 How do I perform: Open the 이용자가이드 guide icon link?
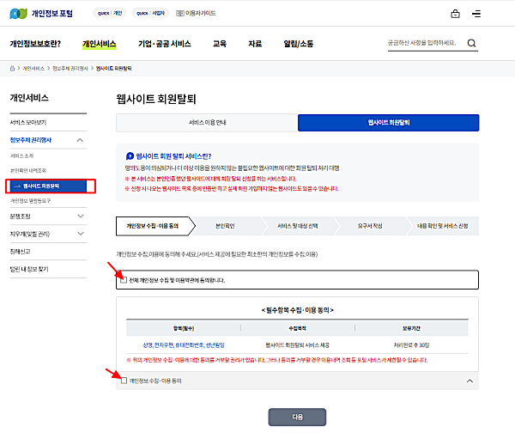pos(196,13)
